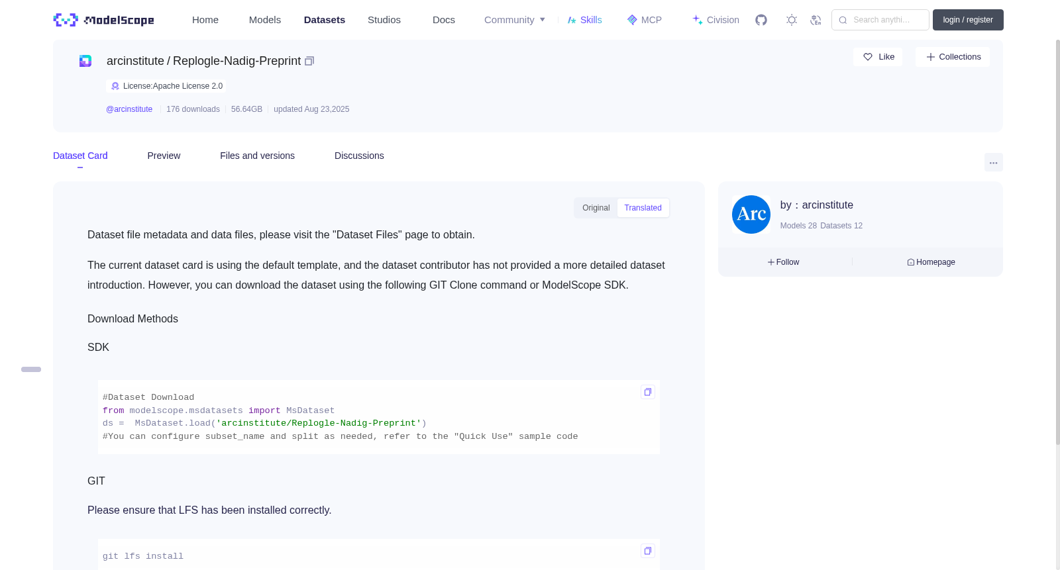Click 'License:Apache License 2.0' text
1060x570 pixels.
pyautogui.click(x=173, y=86)
